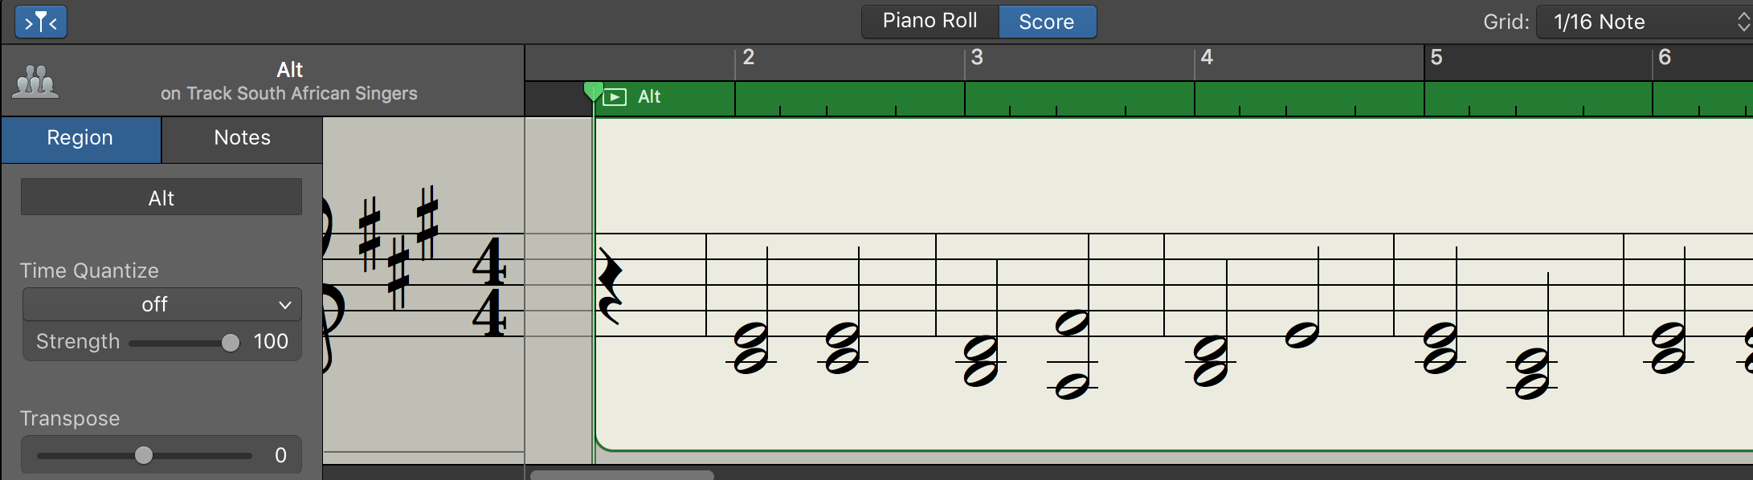Viewport: 1753px width, 480px height.
Task: Click bar 5 in the ruler
Action: 1436,58
